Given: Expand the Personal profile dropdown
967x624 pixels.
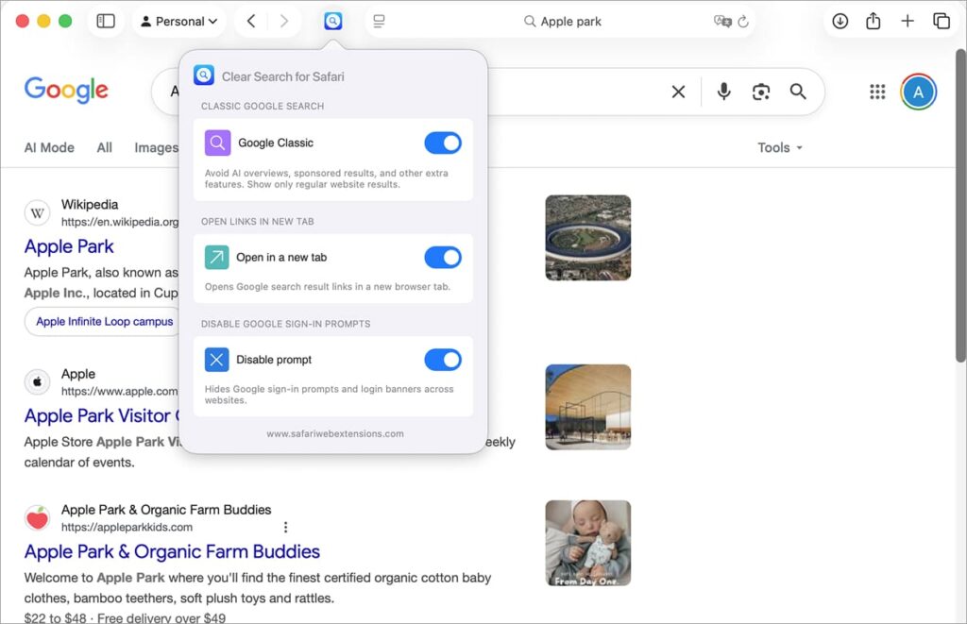Looking at the screenshot, I should 178,21.
